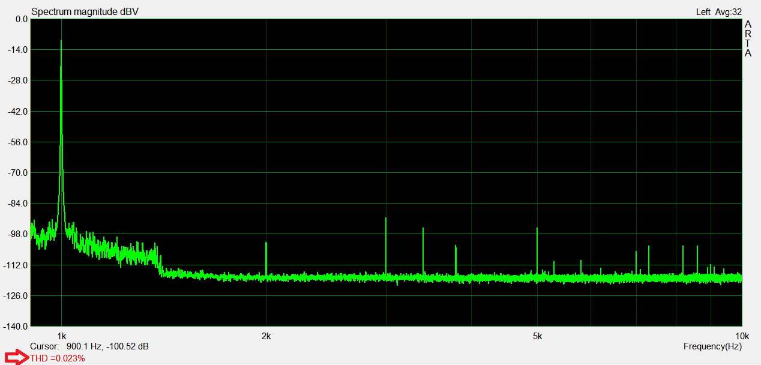Viewport: 761px width, 365px height.
Task: Click the -42.0 axis label
Action: point(19,112)
